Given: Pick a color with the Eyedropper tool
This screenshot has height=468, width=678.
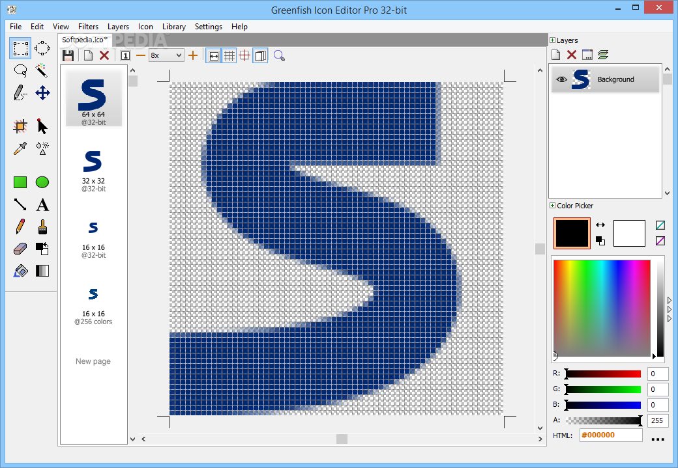Looking at the screenshot, I should click(20, 148).
